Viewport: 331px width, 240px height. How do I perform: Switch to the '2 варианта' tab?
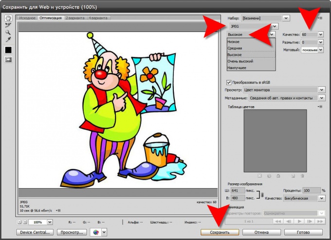point(75,18)
